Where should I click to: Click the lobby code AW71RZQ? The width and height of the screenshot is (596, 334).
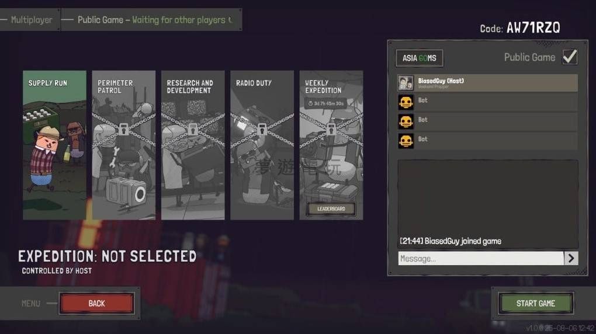[533, 27]
